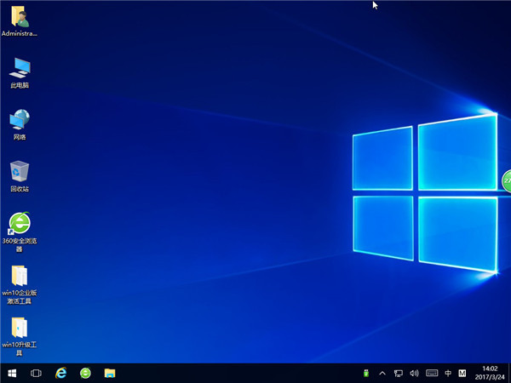Open the volume speaker tray icon
511x383 pixels.
[414, 374]
